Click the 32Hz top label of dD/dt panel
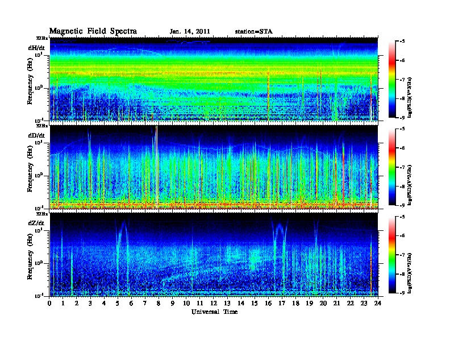 [42, 126]
